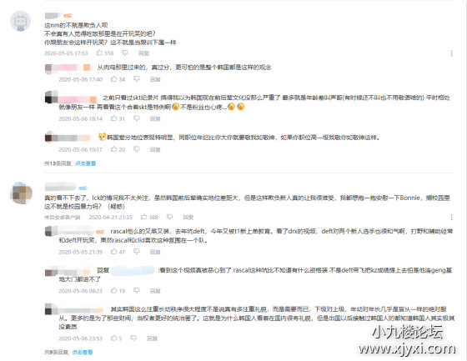Open three-dot menu on first comment
The height and width of the screenshot is (361, 467).
(451, 53)
